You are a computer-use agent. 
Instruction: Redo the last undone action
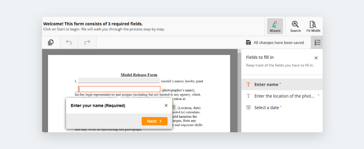pos(87,42)
